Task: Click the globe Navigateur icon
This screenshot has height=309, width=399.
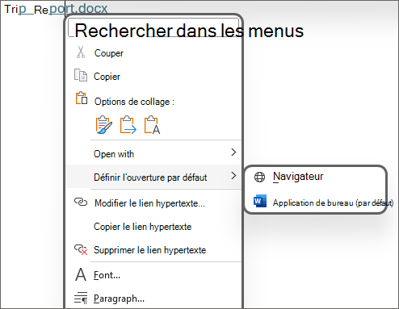Action: point(259,177)
